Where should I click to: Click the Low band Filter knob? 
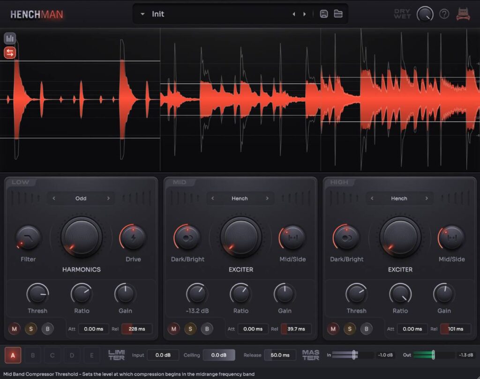(28, 238)
